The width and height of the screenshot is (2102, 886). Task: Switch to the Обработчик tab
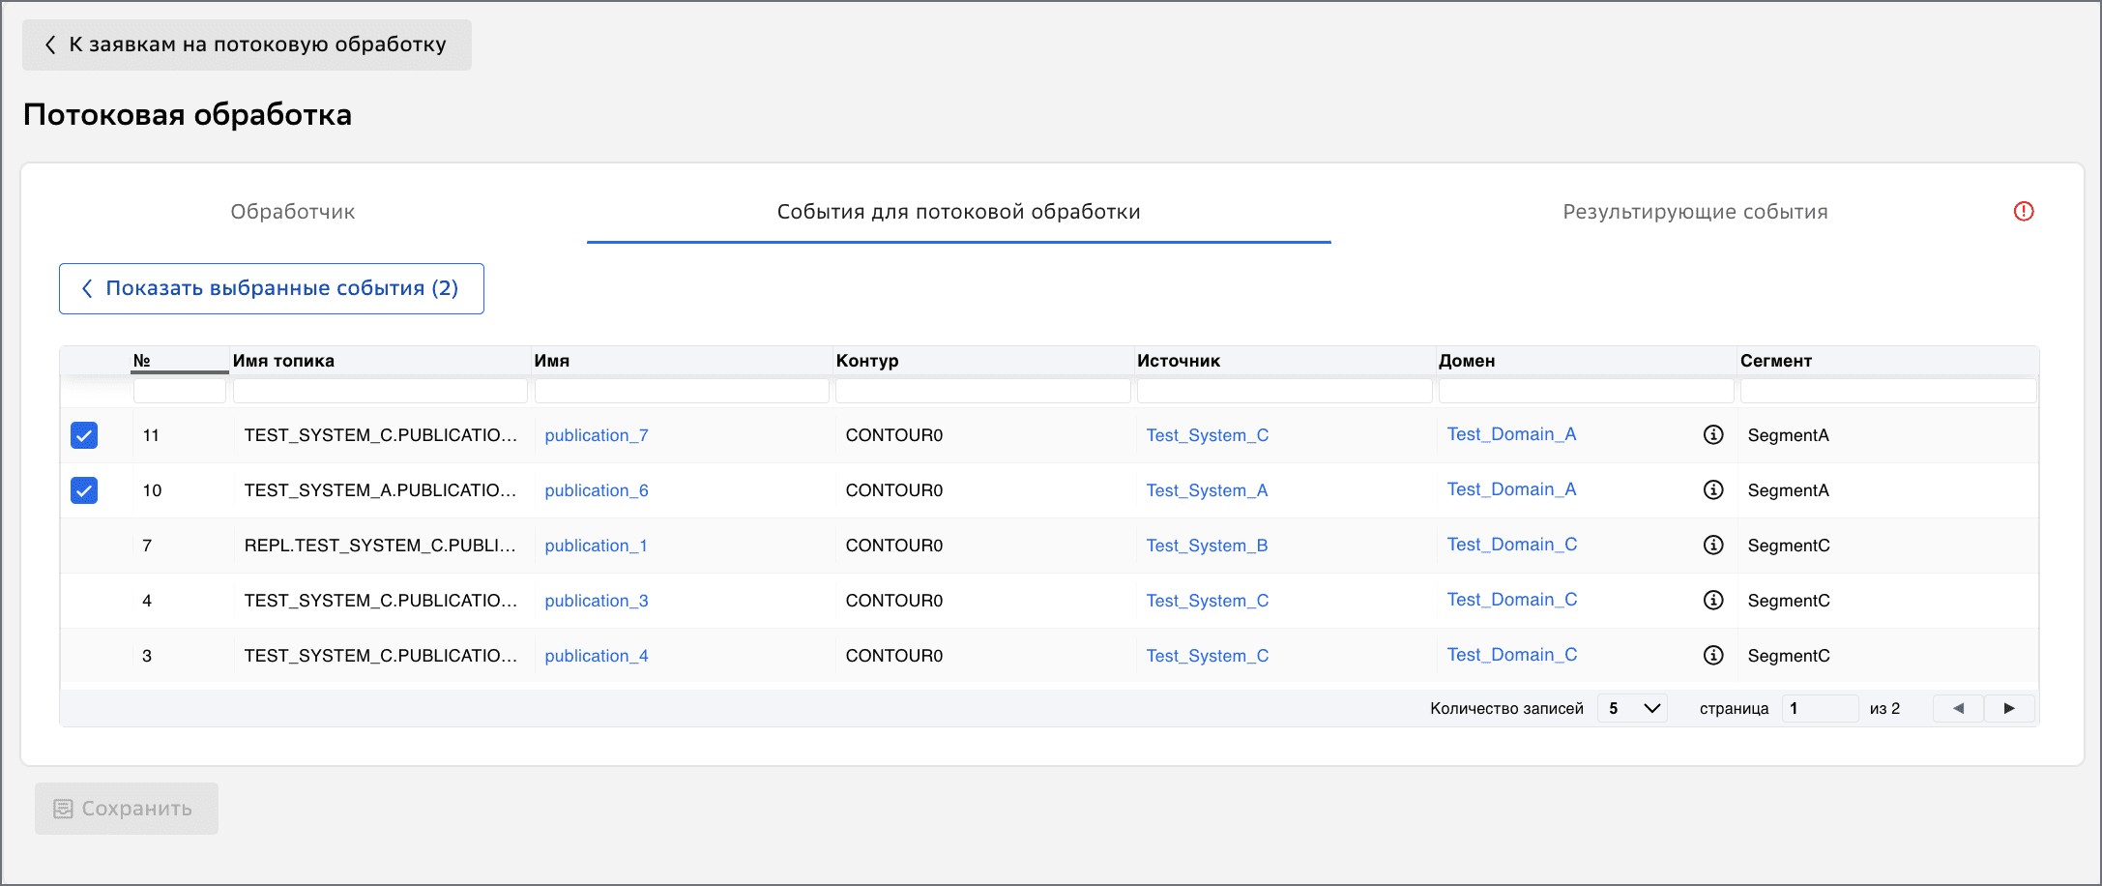tap(293, 212)
